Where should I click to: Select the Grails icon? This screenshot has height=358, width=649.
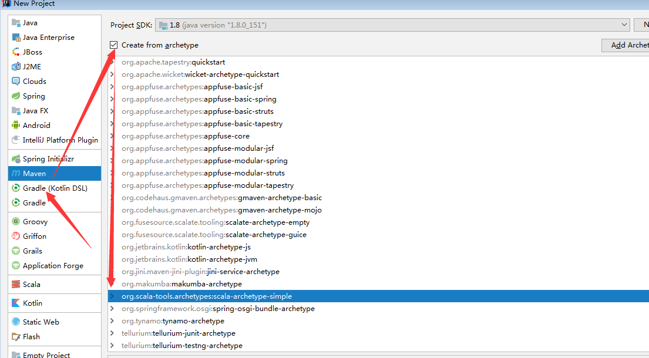pos(16,251)
